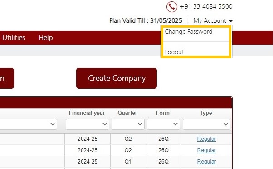
Task: Click the partially visible red button at left
Action: (7, 78)
